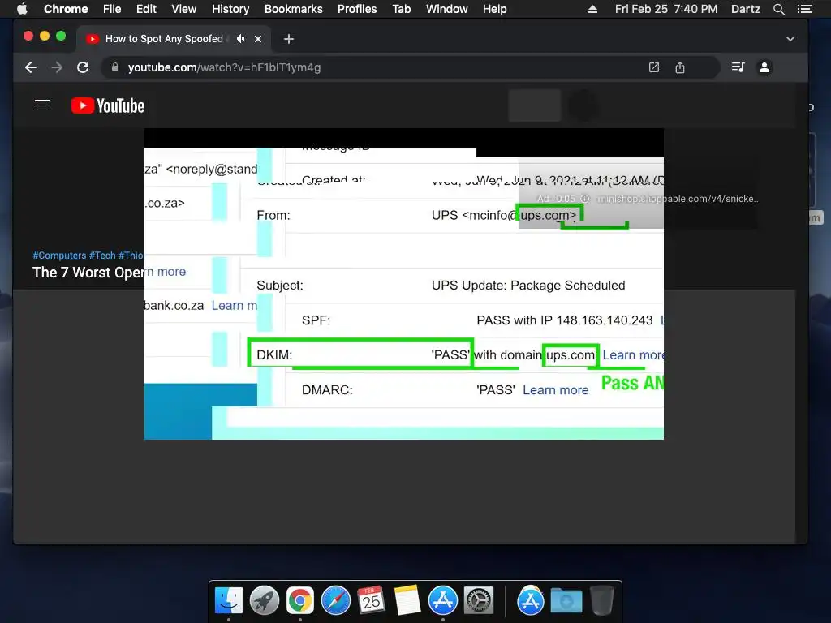Open Calendar from the Dock
This screenshot has width=831, height=623.
point(371,600)
